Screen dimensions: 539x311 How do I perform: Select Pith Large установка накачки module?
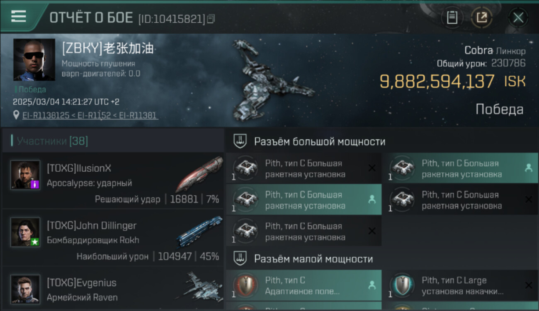[461, 285]
